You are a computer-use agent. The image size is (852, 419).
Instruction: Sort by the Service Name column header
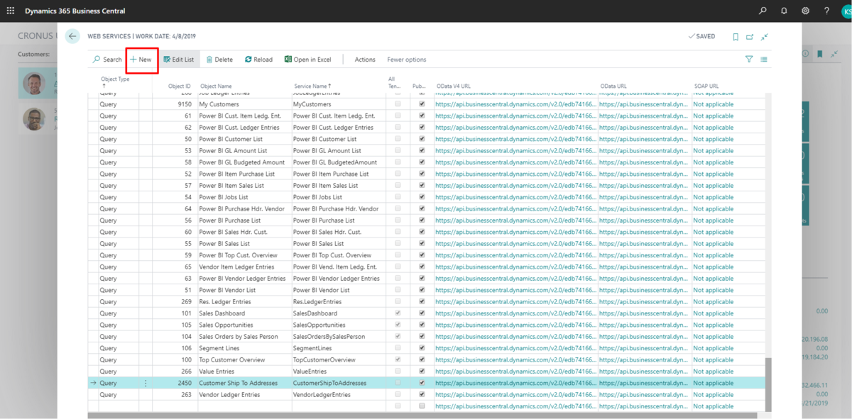[x=313, y=86]
